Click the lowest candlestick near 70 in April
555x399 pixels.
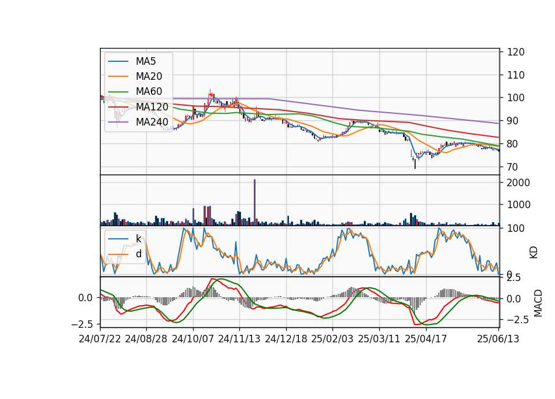point(415,163)
